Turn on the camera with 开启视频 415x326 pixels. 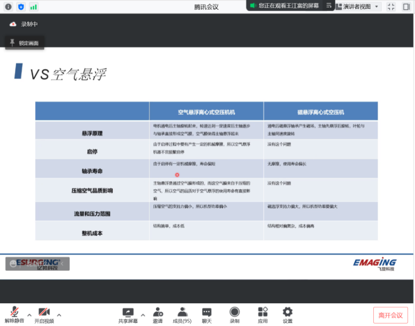tap(44, 315)
